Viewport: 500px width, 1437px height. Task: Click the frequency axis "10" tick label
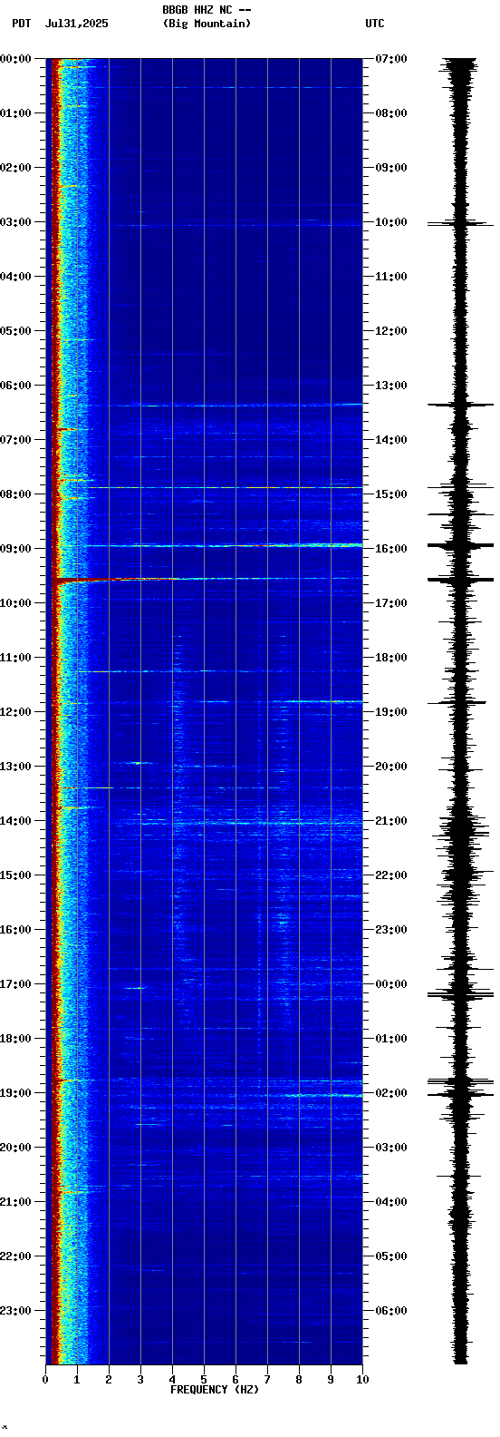(x=362, y=1380)
